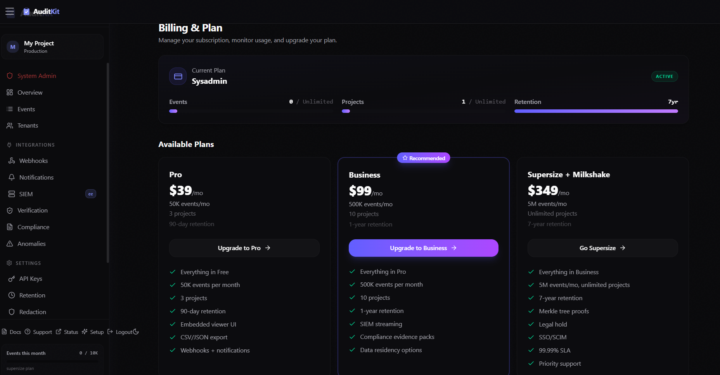720x375 pixels.
Task: Click the Notifications bell icon
Action: tap(12, 177)
